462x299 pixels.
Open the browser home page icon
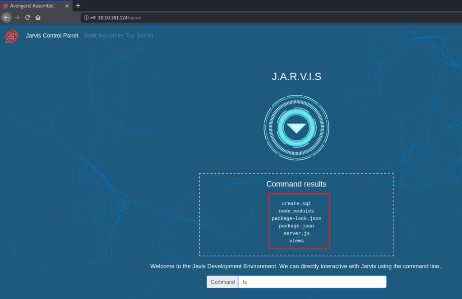[38, 18]
